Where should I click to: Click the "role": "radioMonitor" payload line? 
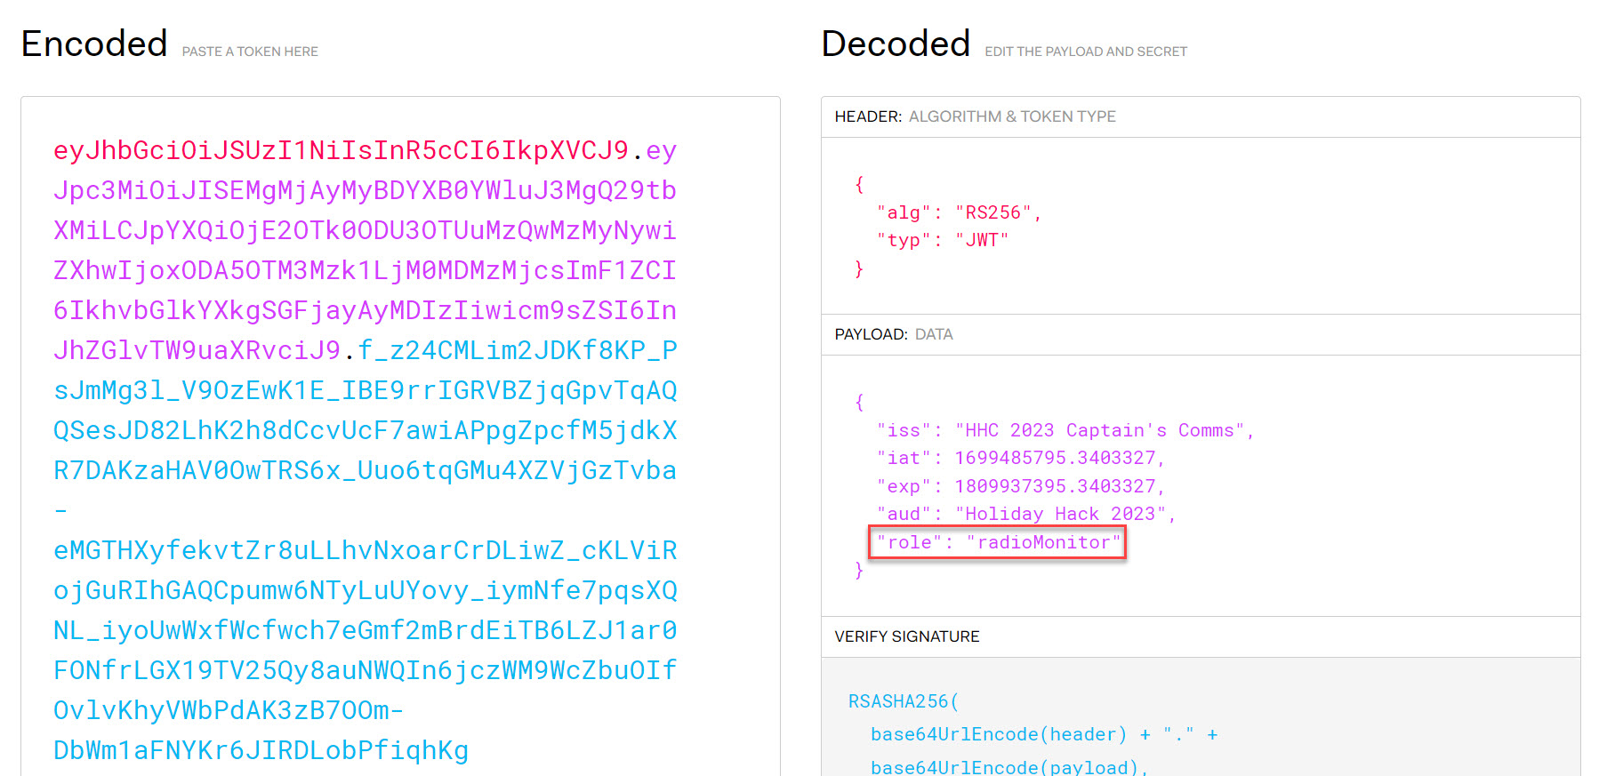pyautogui.click(x=998, y=542)
